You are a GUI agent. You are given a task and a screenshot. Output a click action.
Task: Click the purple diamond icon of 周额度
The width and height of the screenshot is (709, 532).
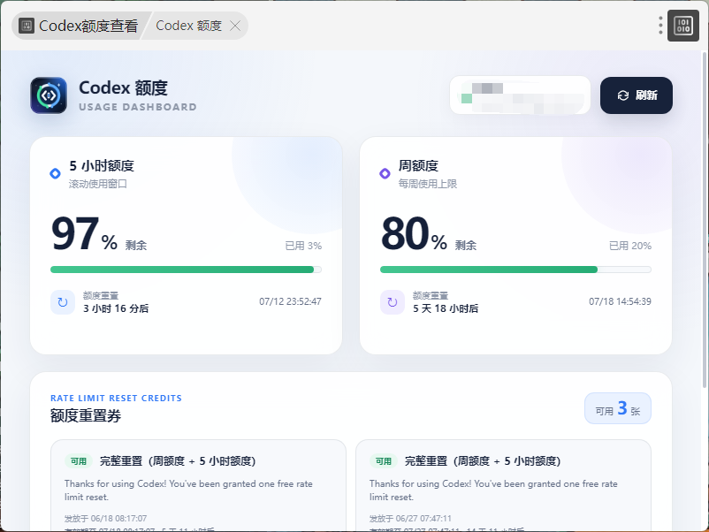click(385, 173)
